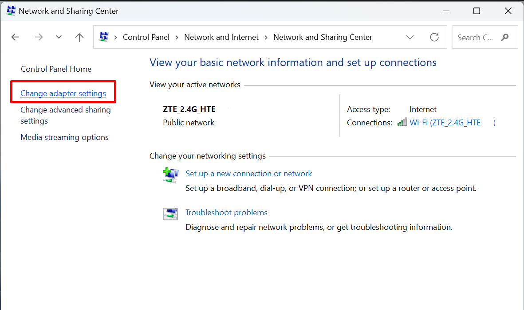Expand the recent locations chevron
The image size is (524, 310).
[59, 37]
